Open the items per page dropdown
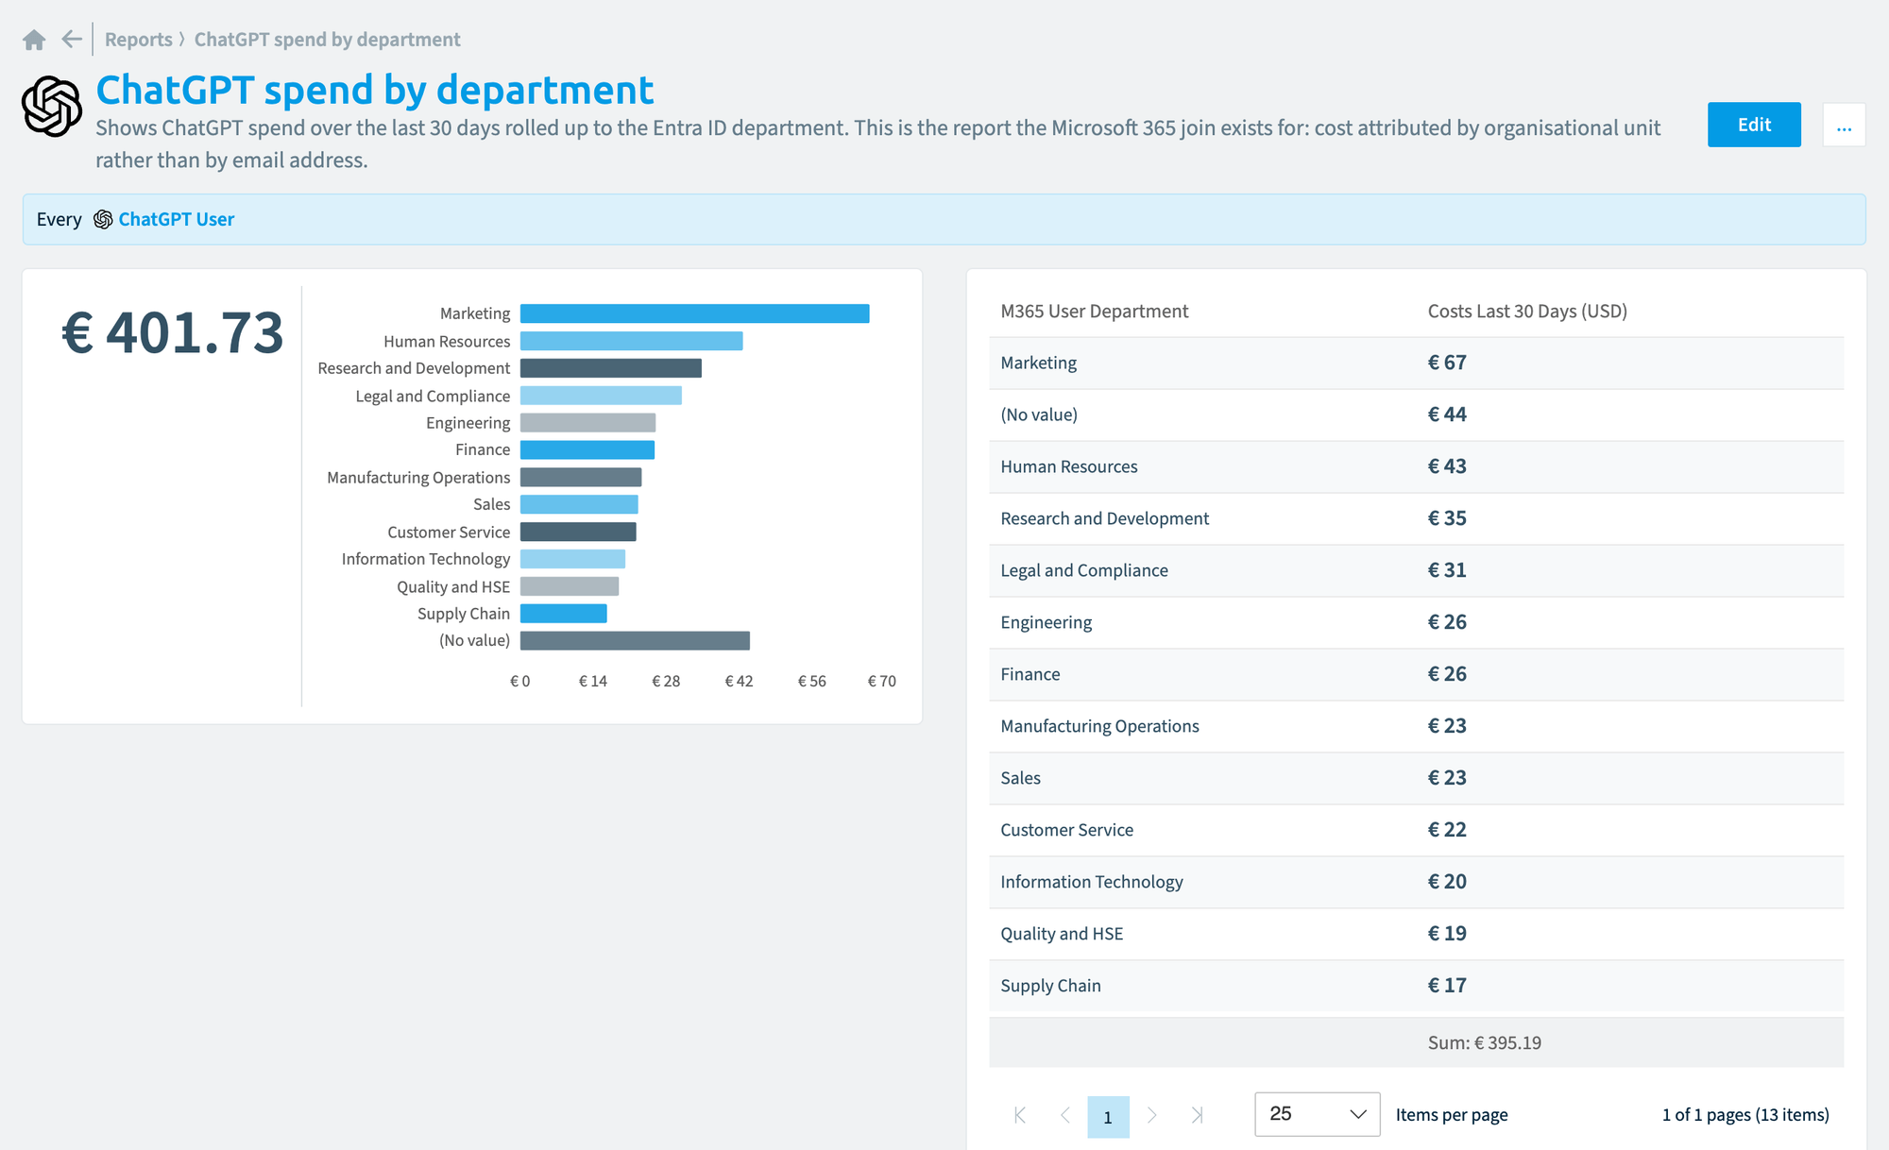Image resolution: width=1889 pixels, height=1150 pixels. 1317,1114
